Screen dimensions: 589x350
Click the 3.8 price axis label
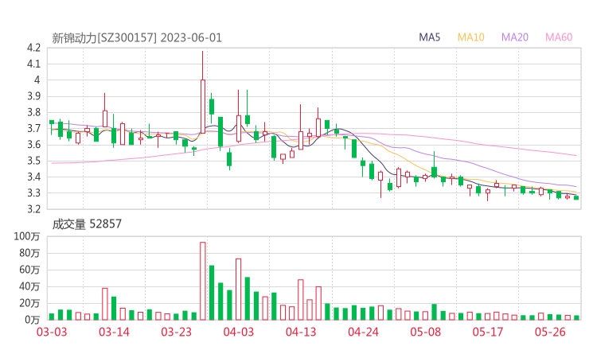(x=33, y=112)
